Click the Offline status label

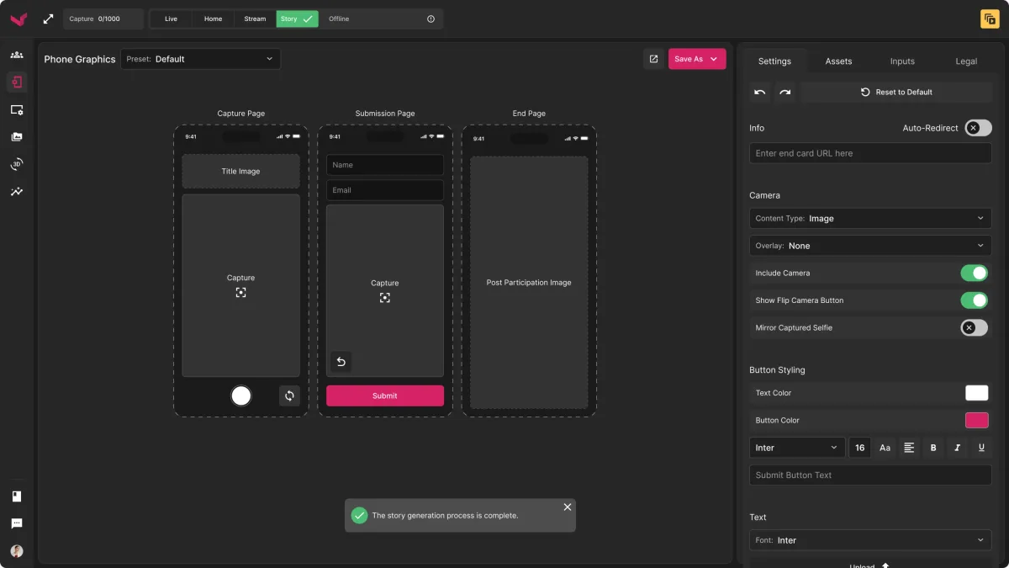339,19
